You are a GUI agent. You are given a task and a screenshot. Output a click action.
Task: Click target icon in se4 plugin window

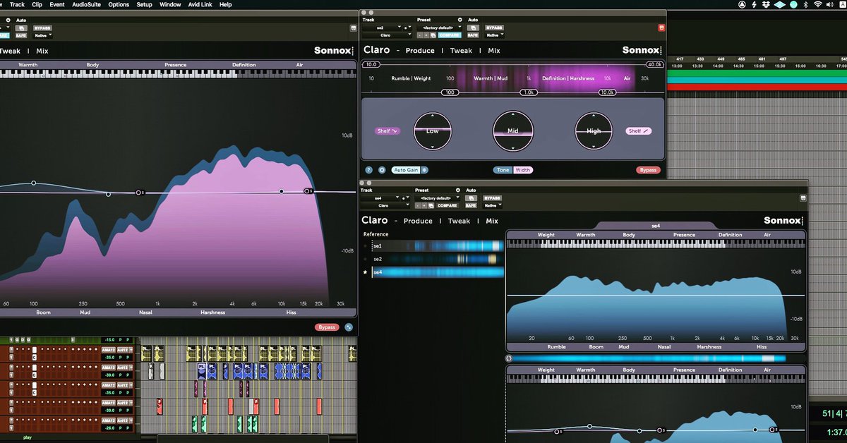point(803,198)
